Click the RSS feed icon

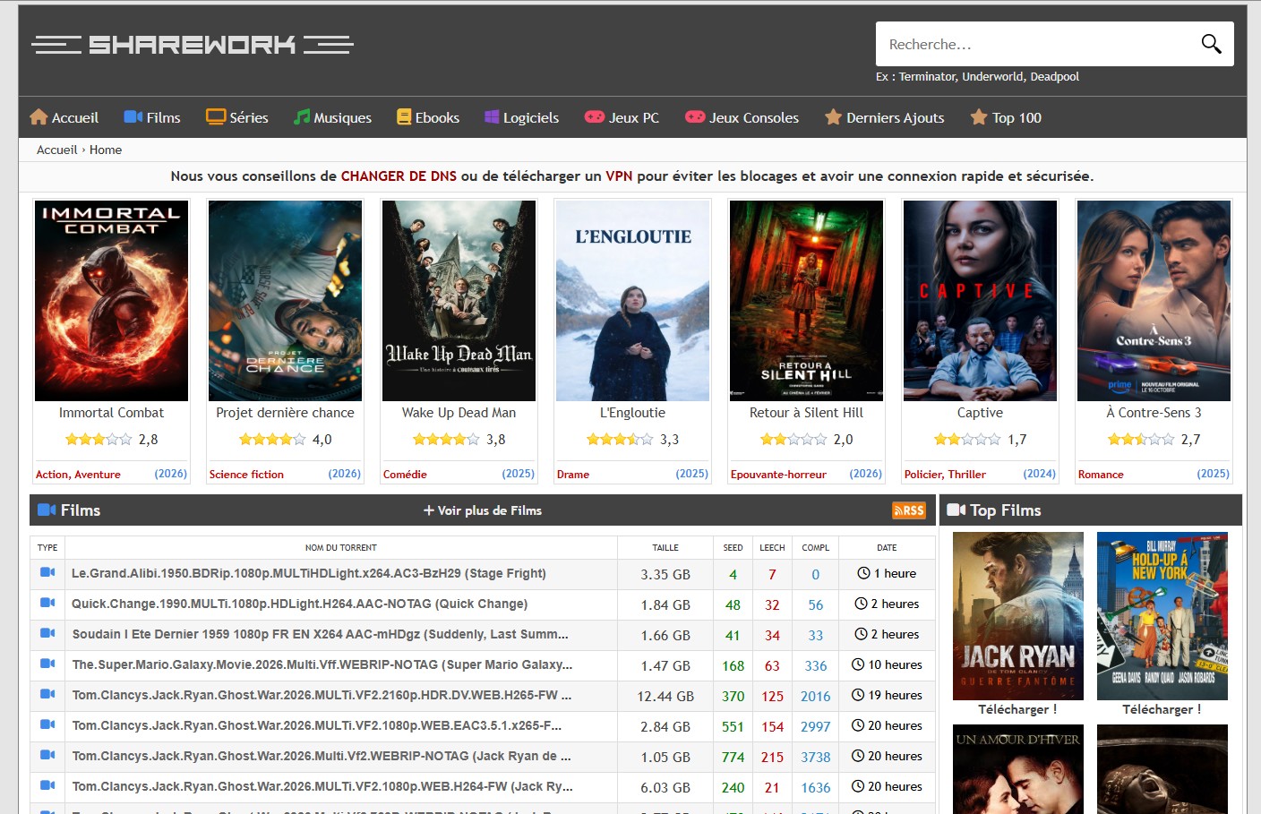point(909,510)
